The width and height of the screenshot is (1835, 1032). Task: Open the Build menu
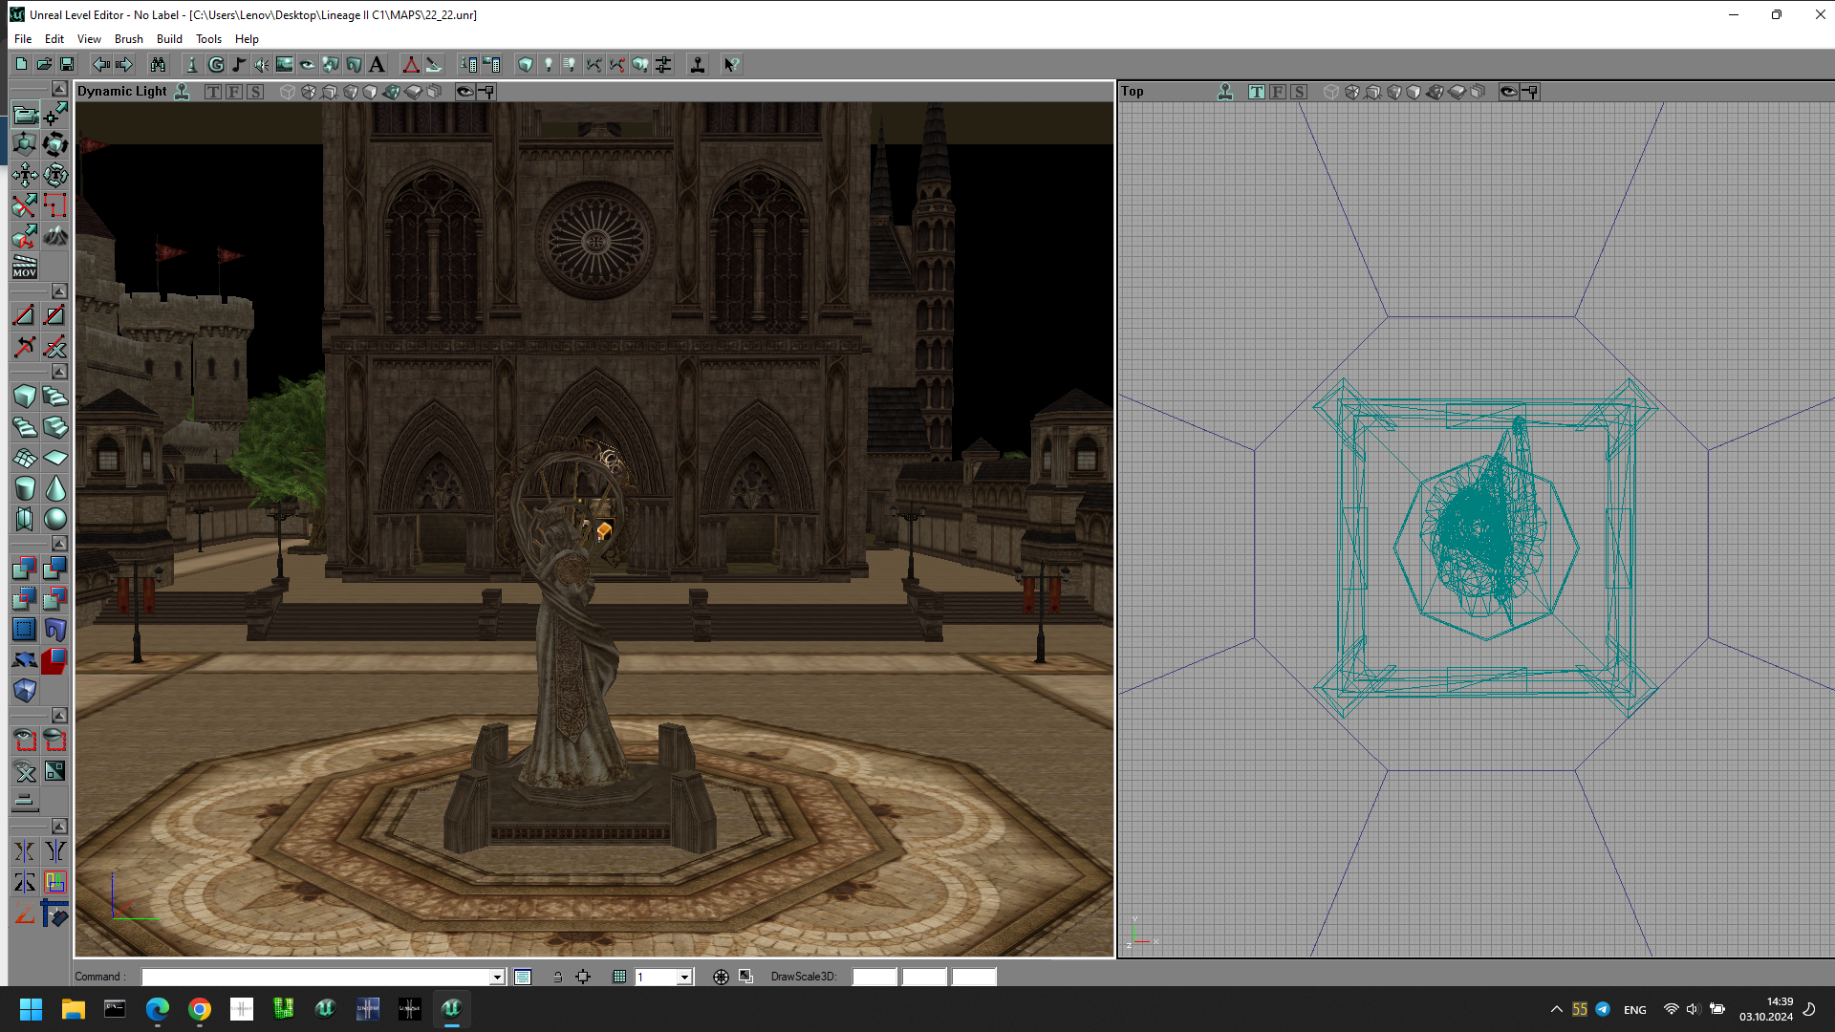[x=169, y=39]
